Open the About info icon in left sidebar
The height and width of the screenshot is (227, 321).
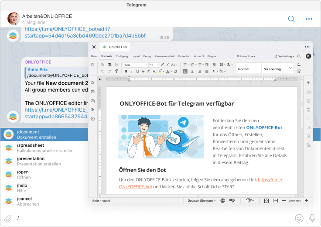93,119
